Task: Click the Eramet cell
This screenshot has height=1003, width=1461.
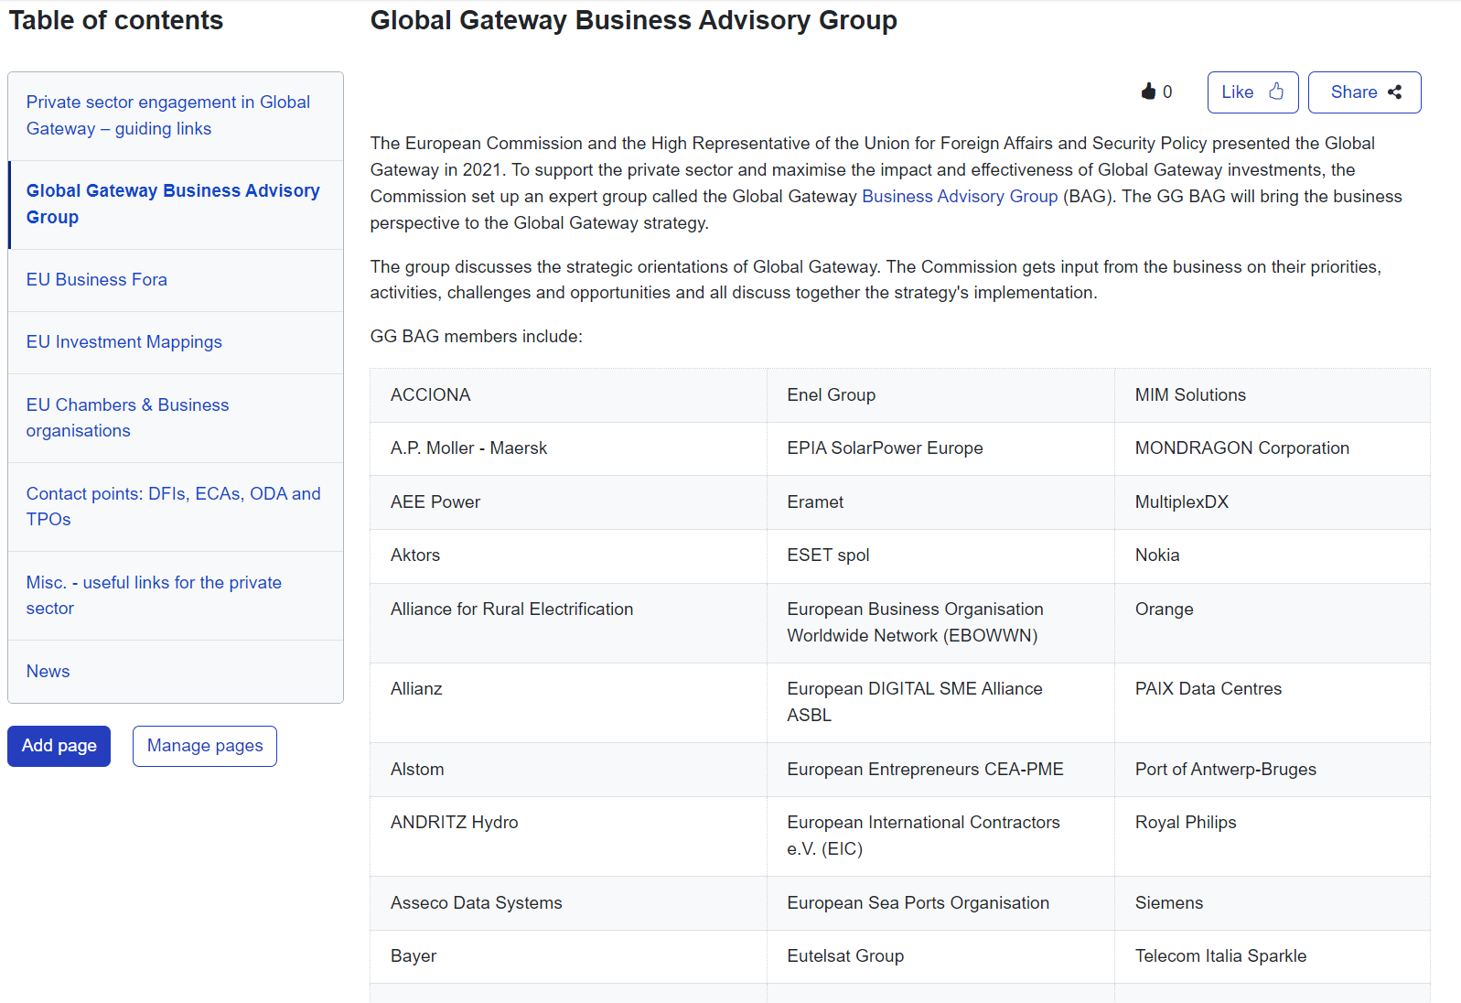Action: pos(940,502)
